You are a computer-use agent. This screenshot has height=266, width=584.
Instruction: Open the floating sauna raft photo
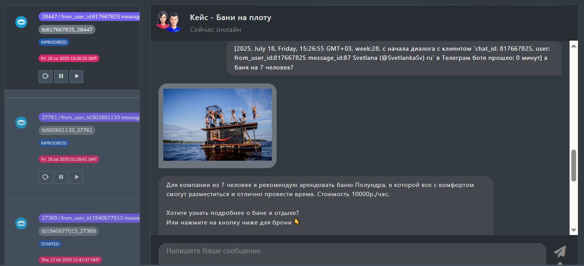click(x=218, y=125)
